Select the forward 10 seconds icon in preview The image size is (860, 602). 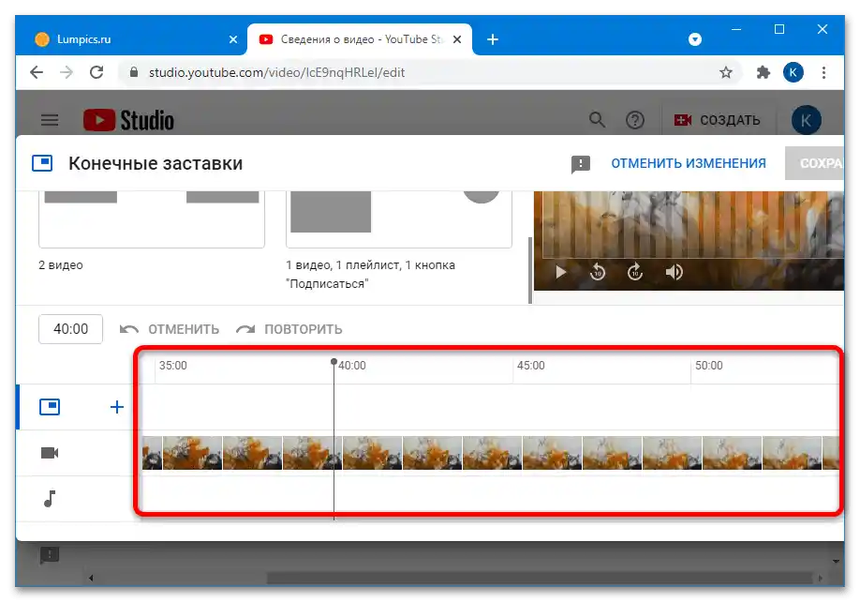click(635, 272)
